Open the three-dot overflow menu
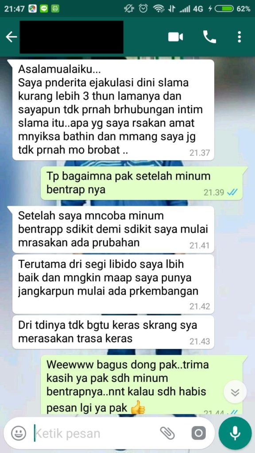This screenshot has height=453, width=255. click(x=239, y=37)
